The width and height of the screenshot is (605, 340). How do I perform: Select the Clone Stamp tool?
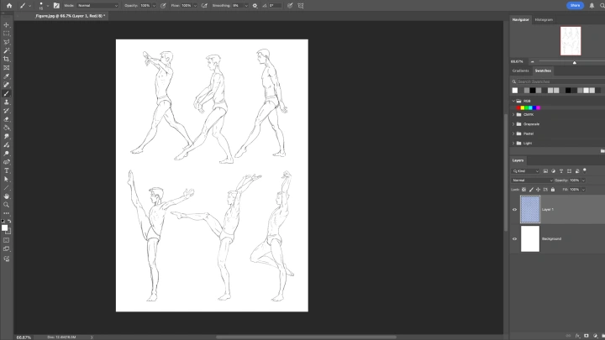(x=6, y=102)
